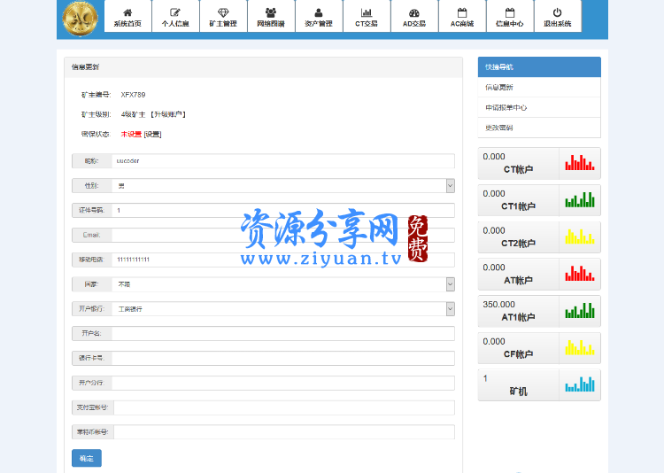Click the person icon for 资产管理
Viewport: 664px width, 473px height.
(x=319, y=13)
